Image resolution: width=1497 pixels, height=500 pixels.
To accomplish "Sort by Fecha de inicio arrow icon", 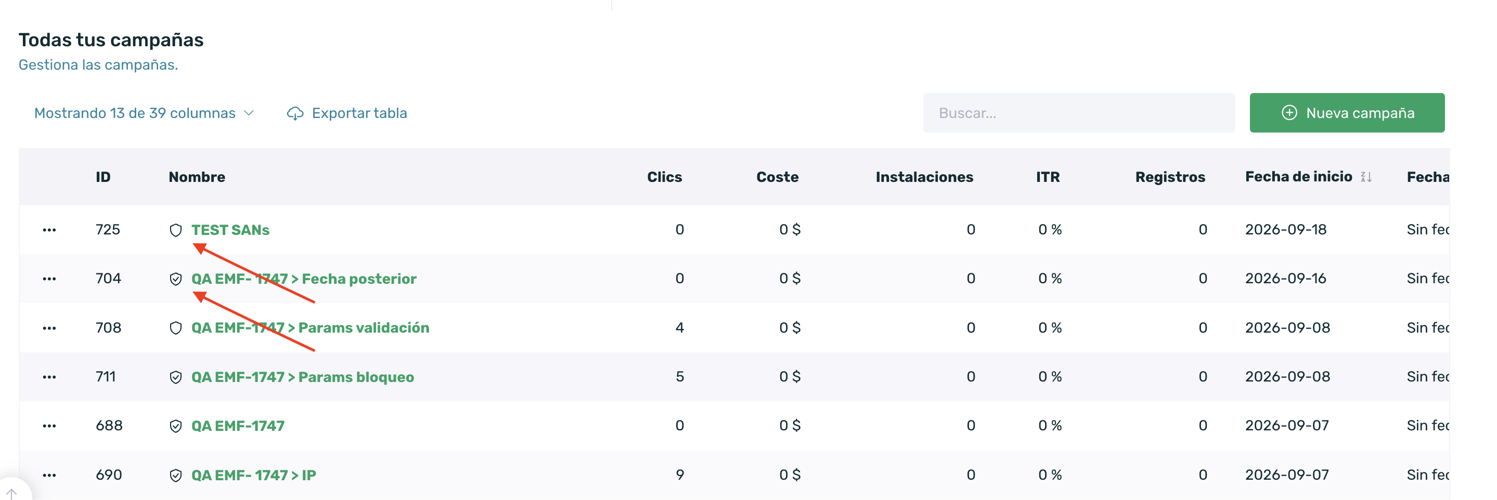I will point(1366,177).
